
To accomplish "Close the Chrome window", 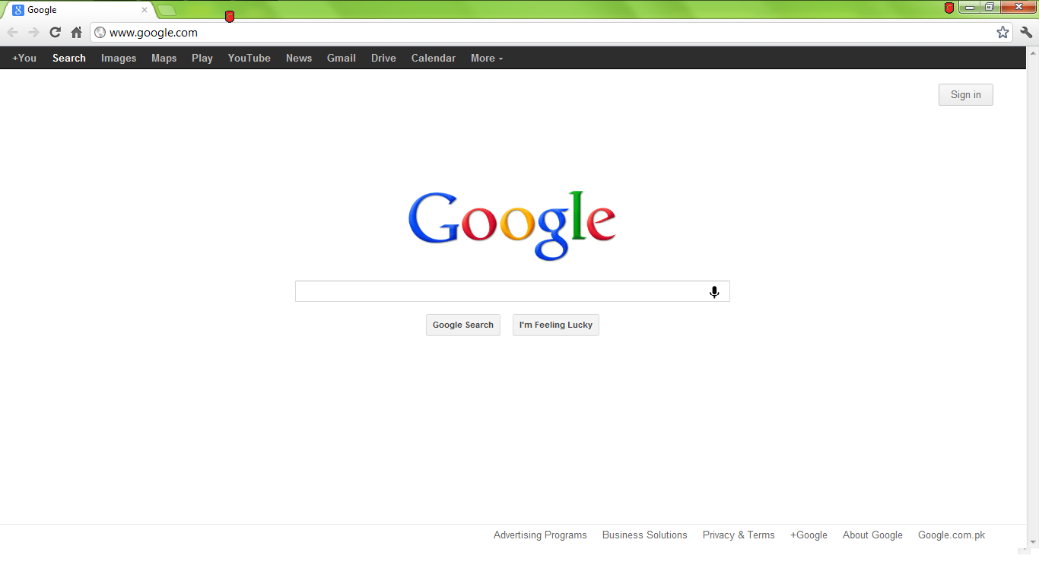I will coord(1018,8).
